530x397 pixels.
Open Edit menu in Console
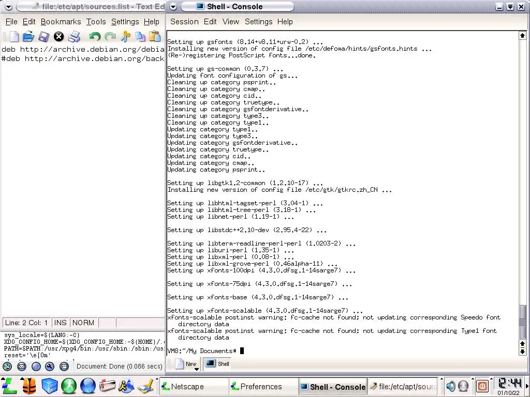[x=210, y=22]
